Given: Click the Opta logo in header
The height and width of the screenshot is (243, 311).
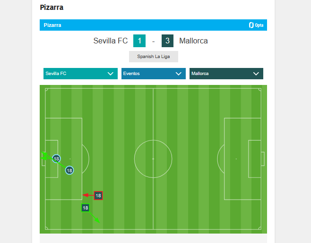Looking at the screenshot, I should pos(256,25).
